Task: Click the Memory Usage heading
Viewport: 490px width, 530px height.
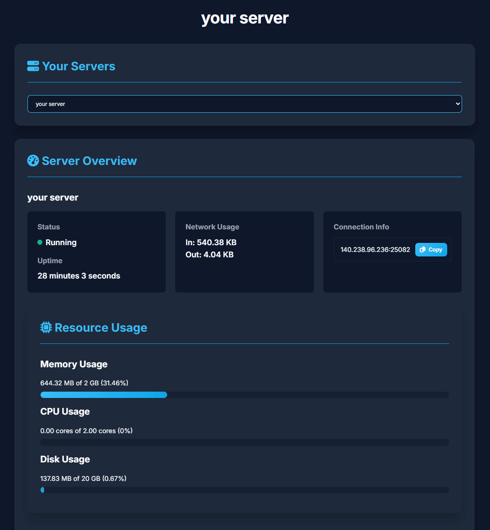Action: (74, 364)
